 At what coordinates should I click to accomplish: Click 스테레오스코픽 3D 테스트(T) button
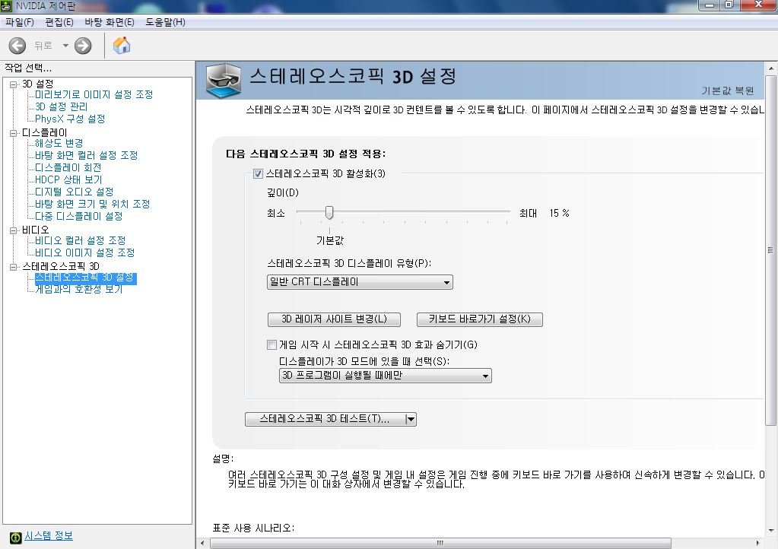(x=325, y=419)
